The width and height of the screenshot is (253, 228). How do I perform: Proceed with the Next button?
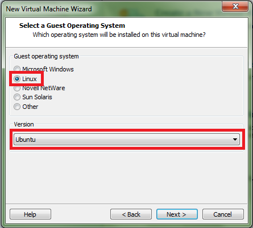tap(177, 214)
